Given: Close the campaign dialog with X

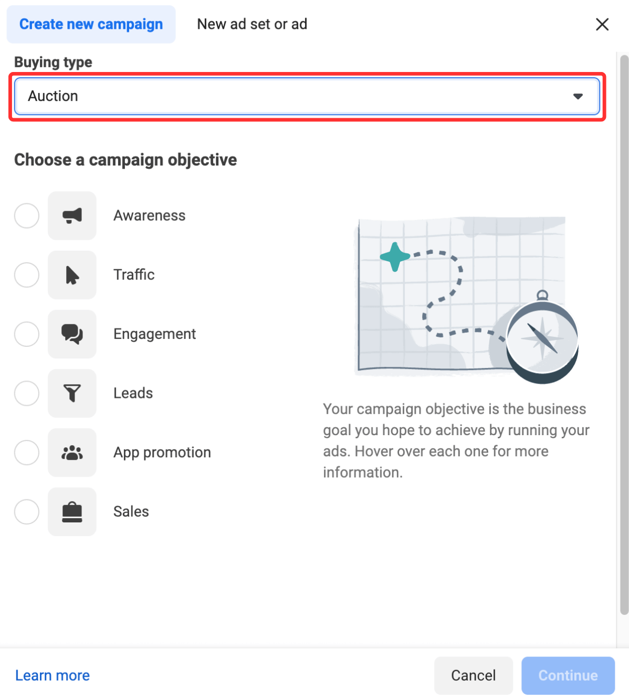Looking at the screenshot, I should point(602,24).
